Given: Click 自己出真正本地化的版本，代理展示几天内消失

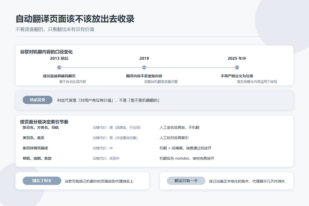Looking at the screenshot, I should (247, 181).
